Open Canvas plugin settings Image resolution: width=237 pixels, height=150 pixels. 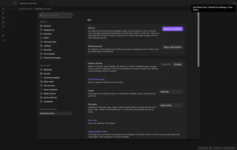click(x=56, y=74)
